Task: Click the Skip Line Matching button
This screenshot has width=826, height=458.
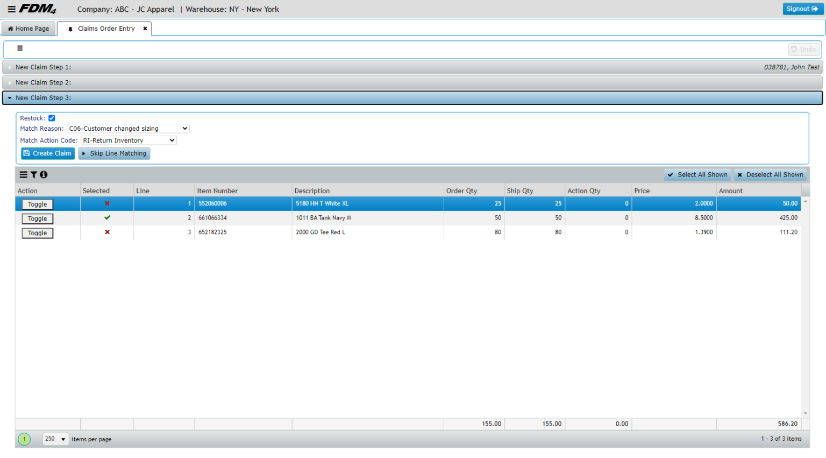Action: coord(114,153)
